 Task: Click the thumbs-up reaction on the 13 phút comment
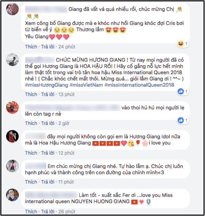tap(181, 91)
